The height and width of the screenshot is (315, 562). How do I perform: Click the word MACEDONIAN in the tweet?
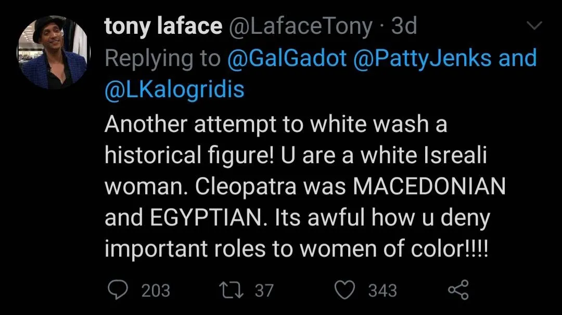(429, 187)
